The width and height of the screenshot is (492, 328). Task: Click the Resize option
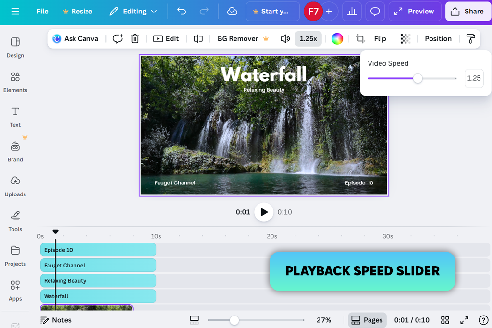coord(77,12)
